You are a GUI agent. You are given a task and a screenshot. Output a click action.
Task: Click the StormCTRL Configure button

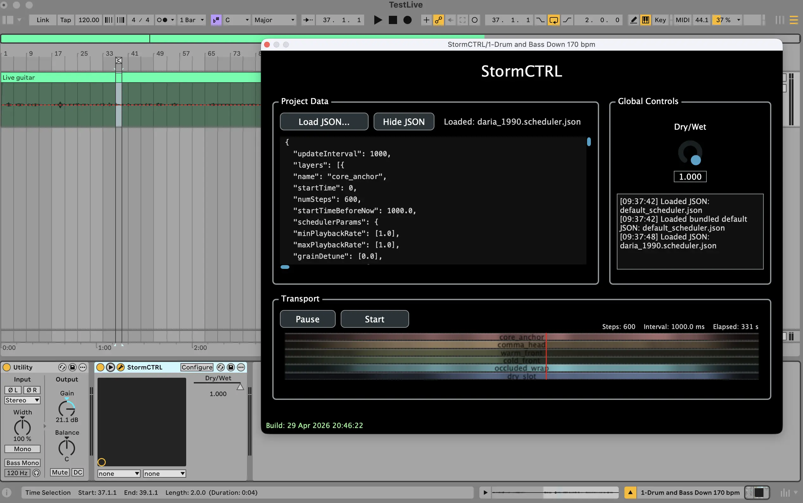coord(197,367)
